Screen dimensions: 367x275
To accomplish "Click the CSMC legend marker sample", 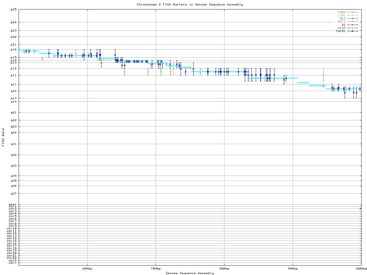I will pos(352,12).
